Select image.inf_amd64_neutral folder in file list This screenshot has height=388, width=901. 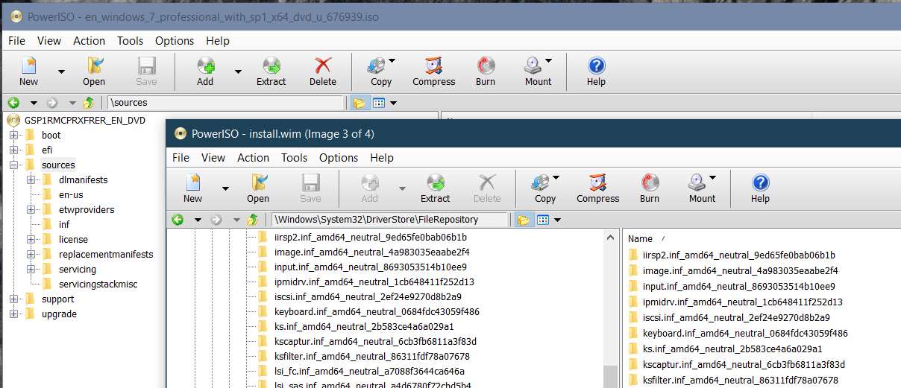(x=740, y=270)
